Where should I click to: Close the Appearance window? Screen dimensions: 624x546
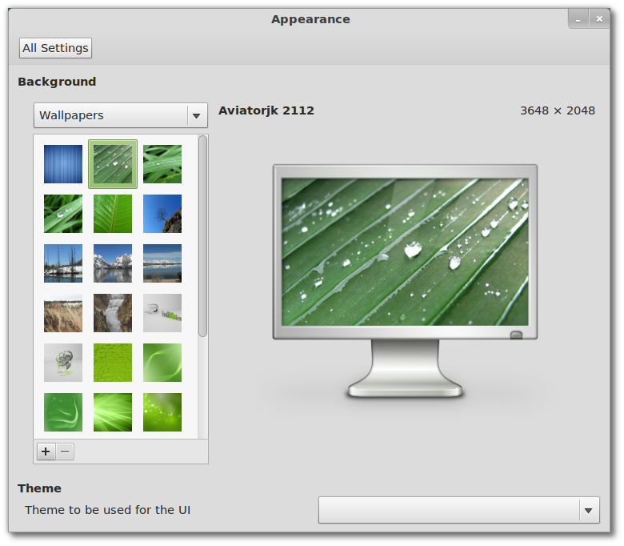599,19
